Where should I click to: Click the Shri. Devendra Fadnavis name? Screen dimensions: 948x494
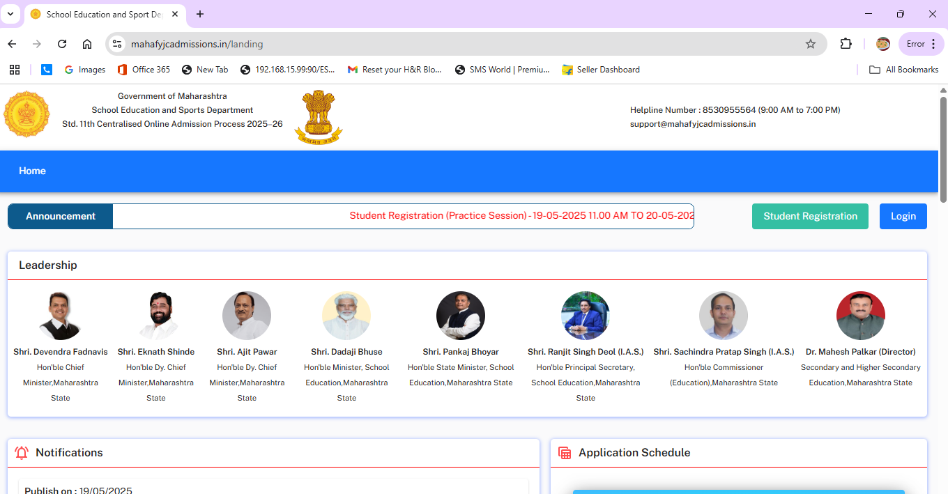(x=61, y=352)
